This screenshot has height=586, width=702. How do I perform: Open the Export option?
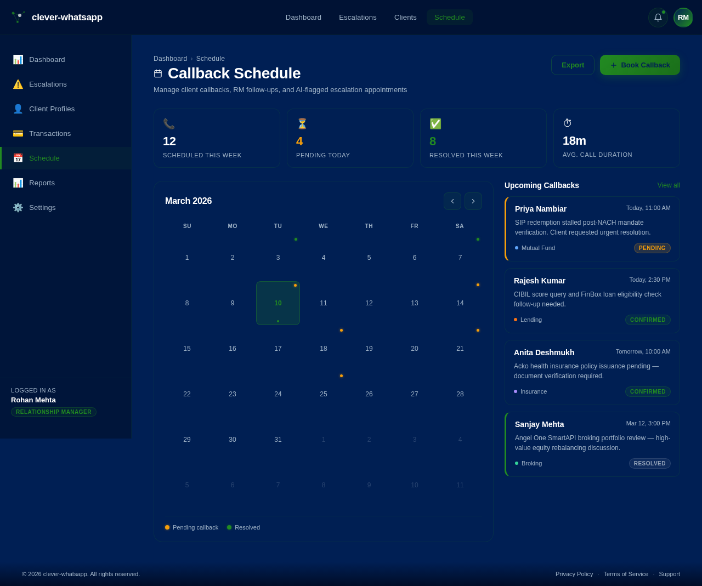pyautogui.click(x=573, y=65)
